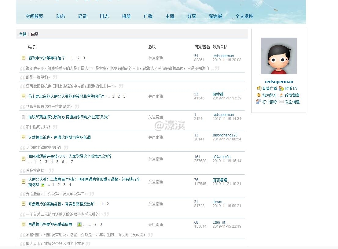Go to 相册 in the top navigation

(126, 17)
